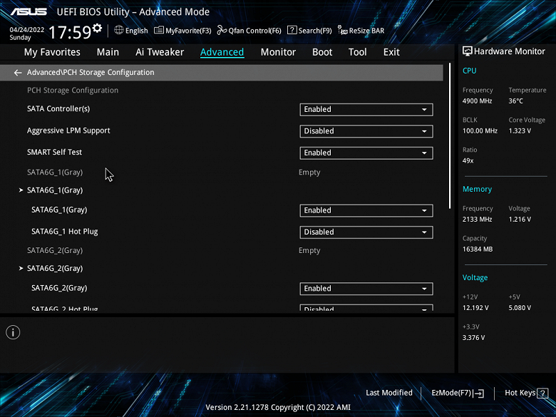Open the Tool tab
Image resolution: width=556 pixels, height=417 pixels.
[x=357, y=52]
